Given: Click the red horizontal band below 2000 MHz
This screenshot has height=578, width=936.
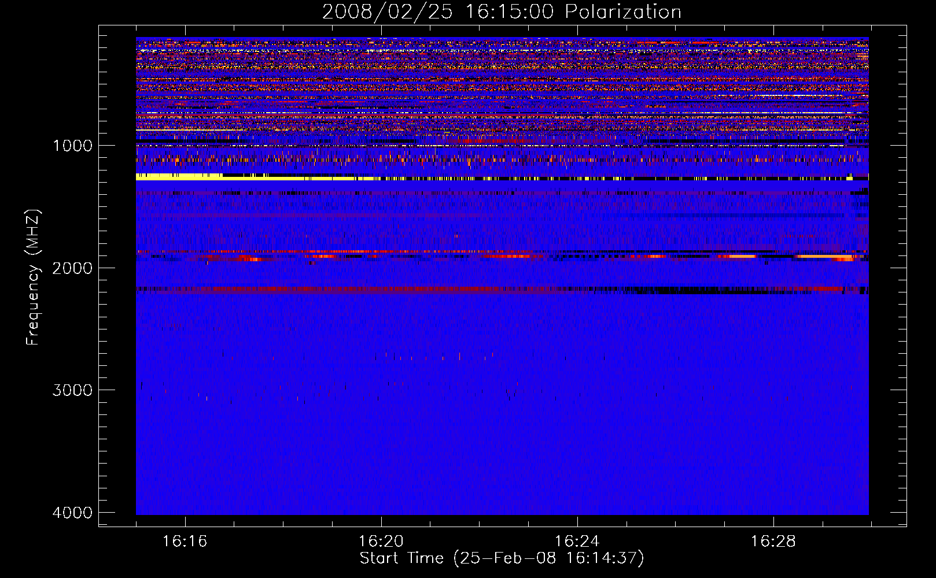Looking at the screenshot, I should pos(502,289).
